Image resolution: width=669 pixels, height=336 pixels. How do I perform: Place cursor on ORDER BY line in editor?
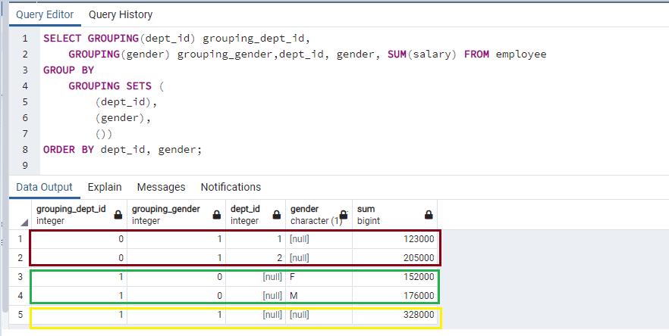[123, 150]
